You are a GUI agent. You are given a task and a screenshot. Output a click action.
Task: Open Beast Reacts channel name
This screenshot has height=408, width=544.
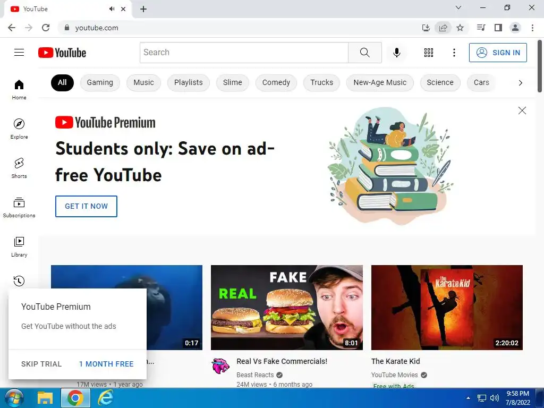(255, 375)
